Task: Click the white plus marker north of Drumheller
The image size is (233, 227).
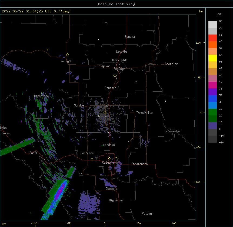Action: [x=165, y=101]
